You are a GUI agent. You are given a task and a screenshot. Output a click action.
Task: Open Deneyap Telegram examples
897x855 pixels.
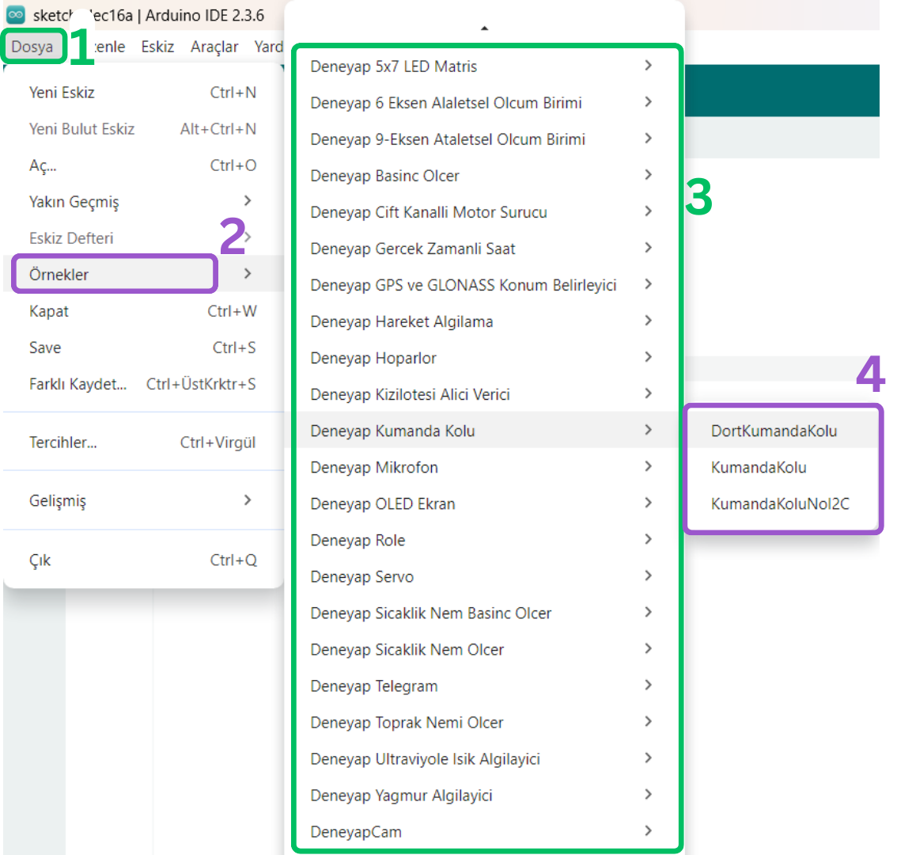coord(486,686)
